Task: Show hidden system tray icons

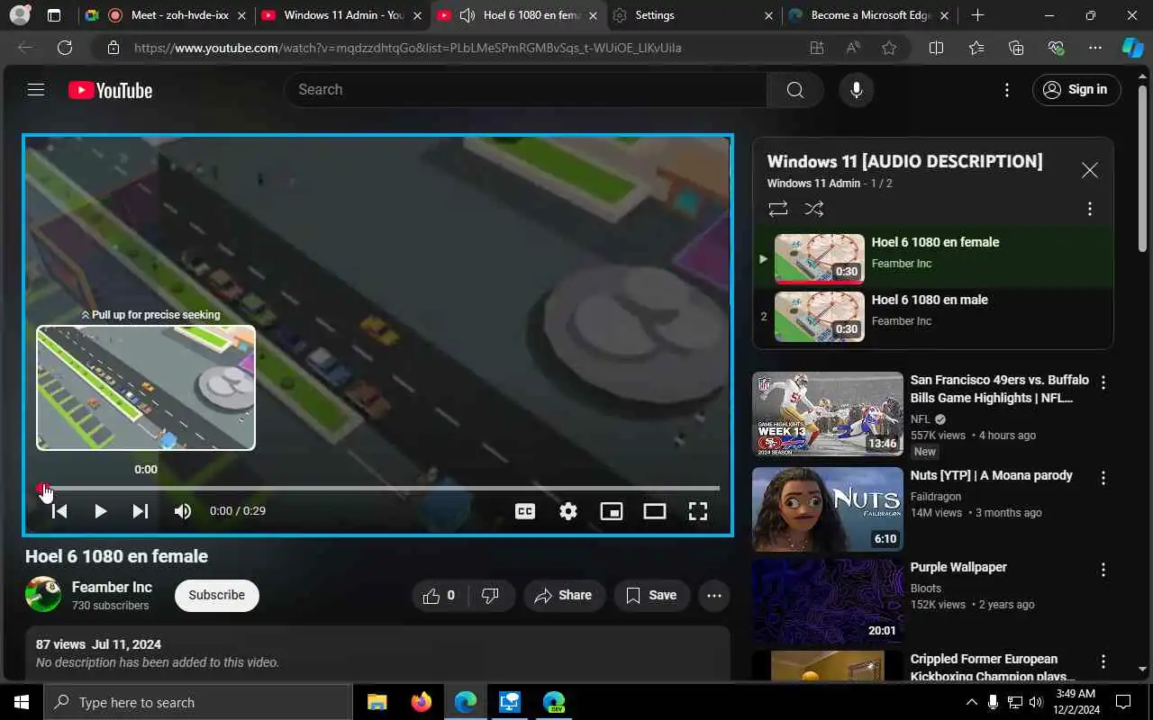Action: [971, 702]
